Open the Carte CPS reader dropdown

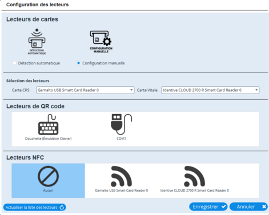point(85,90)
